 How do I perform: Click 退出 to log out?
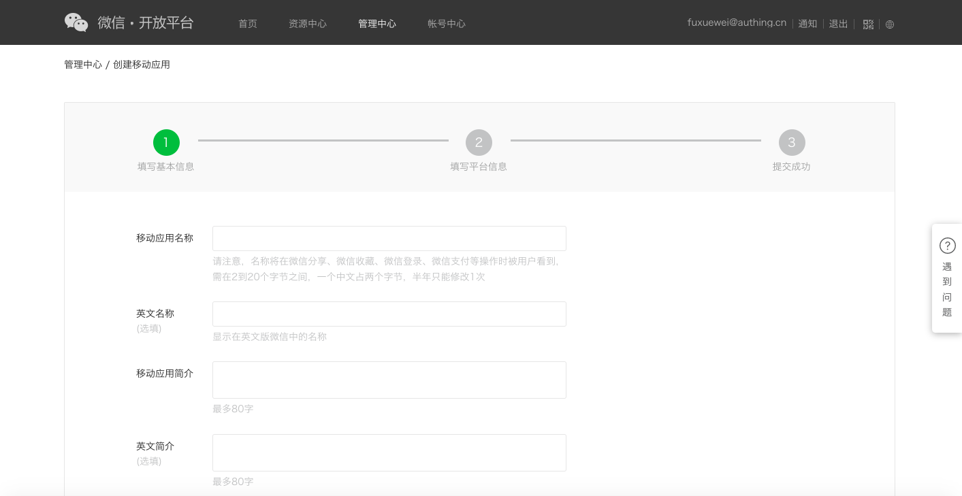pos(838,24)
